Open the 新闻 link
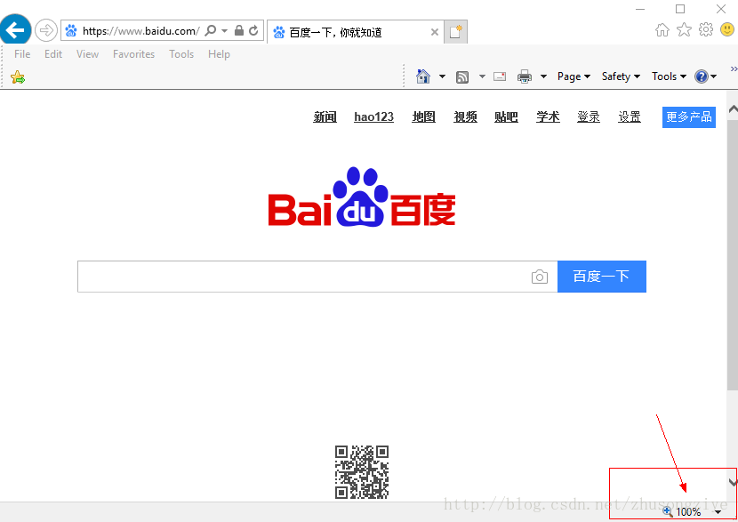This screenshot has height=522, width=738. [325, 116]
